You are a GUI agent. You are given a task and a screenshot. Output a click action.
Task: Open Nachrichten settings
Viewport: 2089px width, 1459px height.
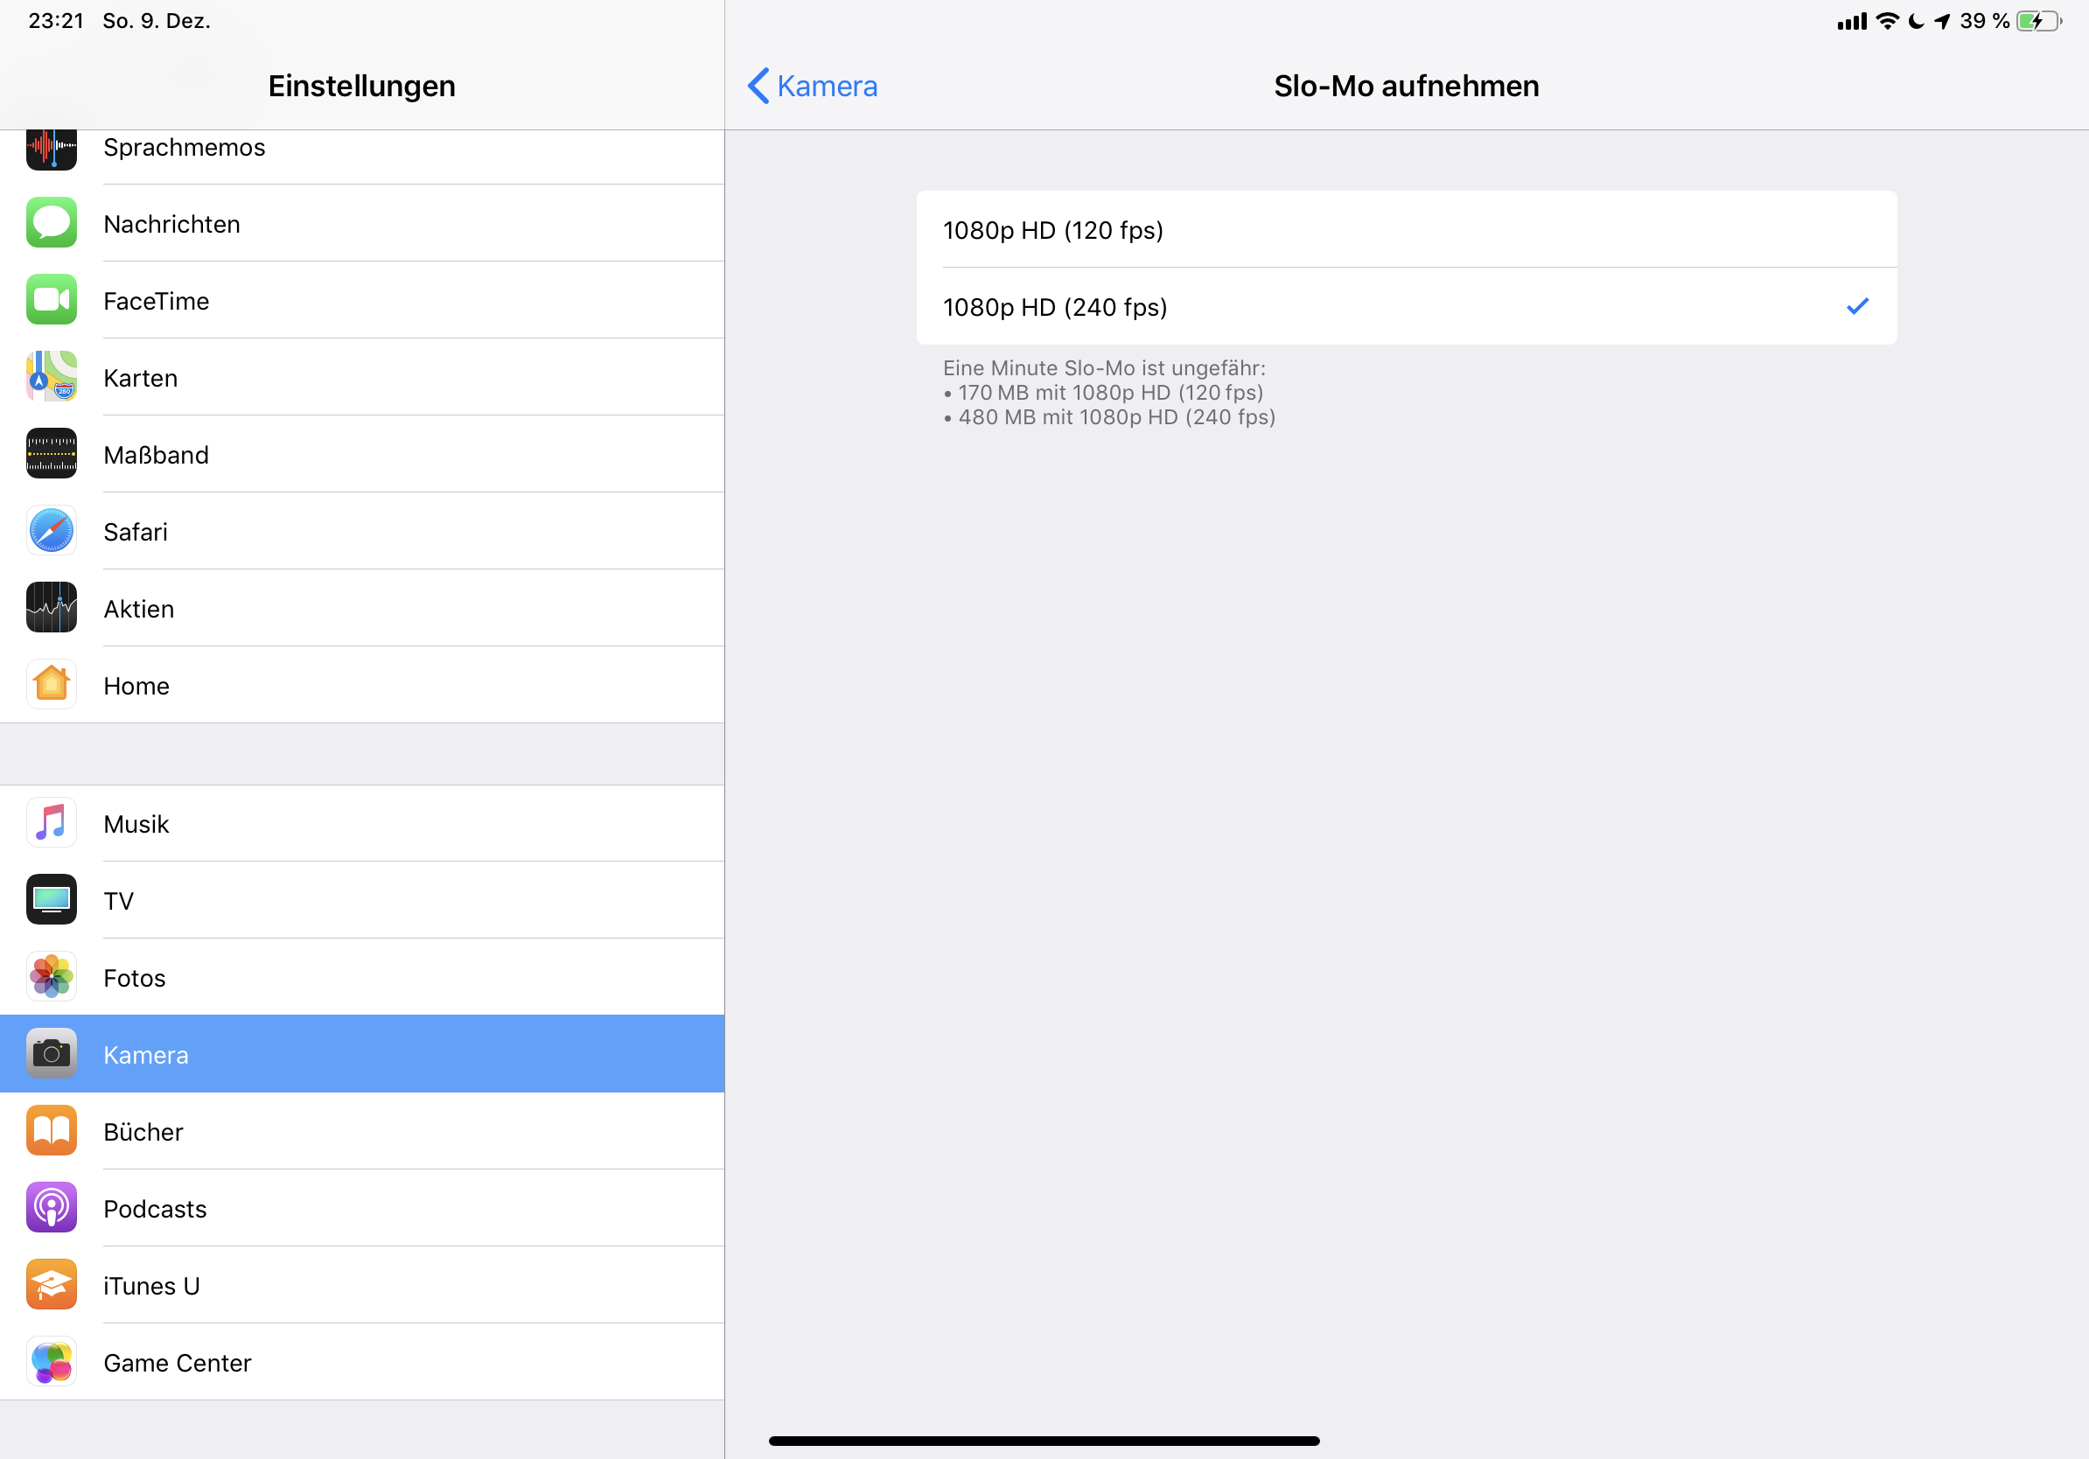point(362,224)
